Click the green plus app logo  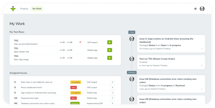[x=13, y=9]
